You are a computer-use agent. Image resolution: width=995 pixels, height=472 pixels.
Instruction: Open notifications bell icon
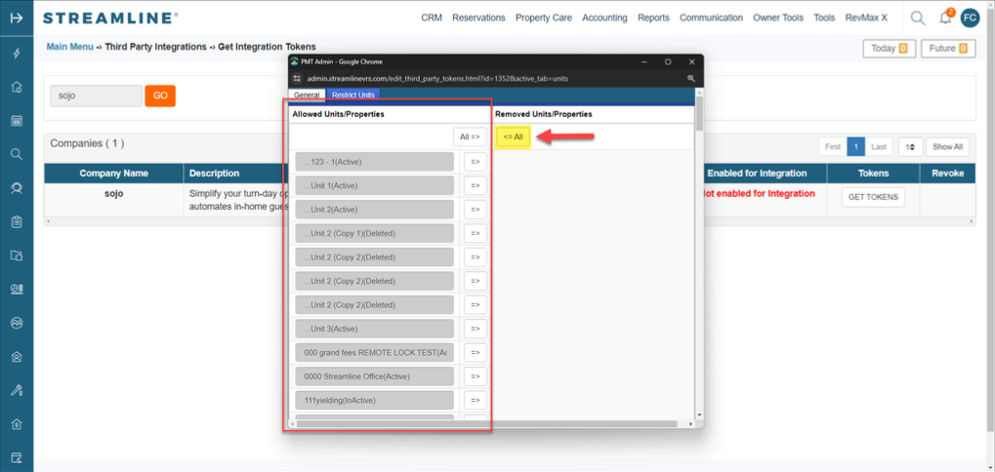(944, 18)
